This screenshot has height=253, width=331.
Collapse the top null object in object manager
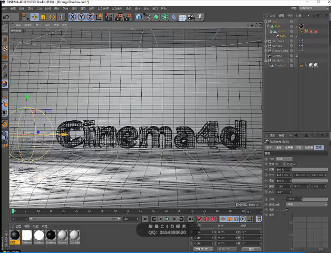tap(266, 21)
